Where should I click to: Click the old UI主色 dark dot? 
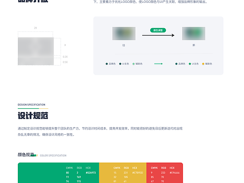pyautogui.click(x=120, y=64)
